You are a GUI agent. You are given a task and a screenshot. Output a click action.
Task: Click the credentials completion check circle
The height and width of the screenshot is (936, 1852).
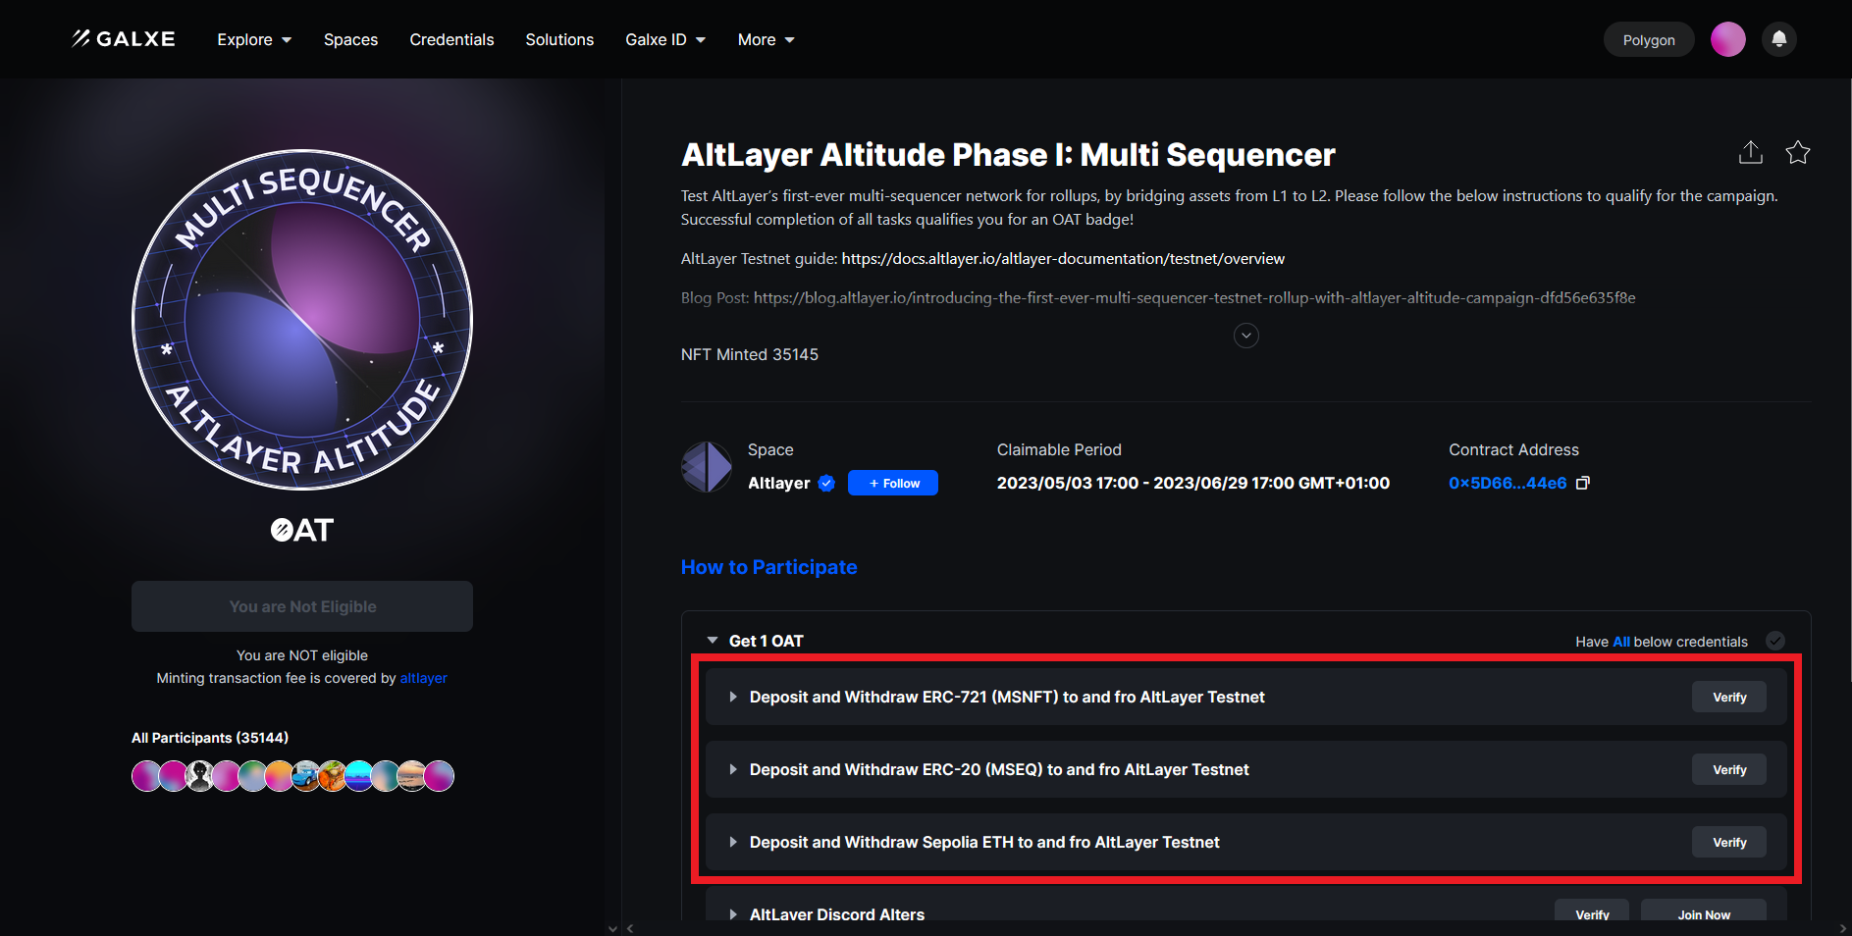point(1774,641)
